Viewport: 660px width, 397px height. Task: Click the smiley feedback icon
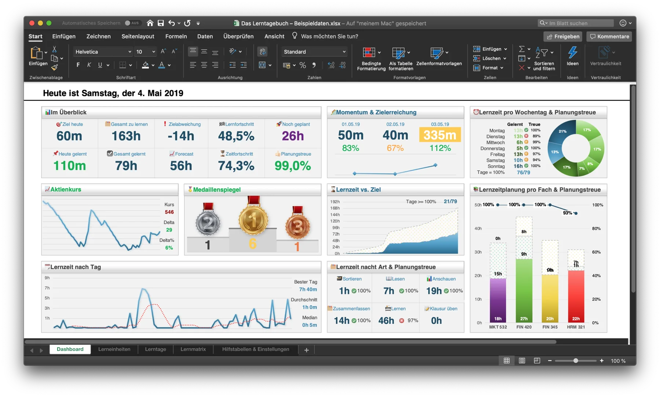click(623, 23)
